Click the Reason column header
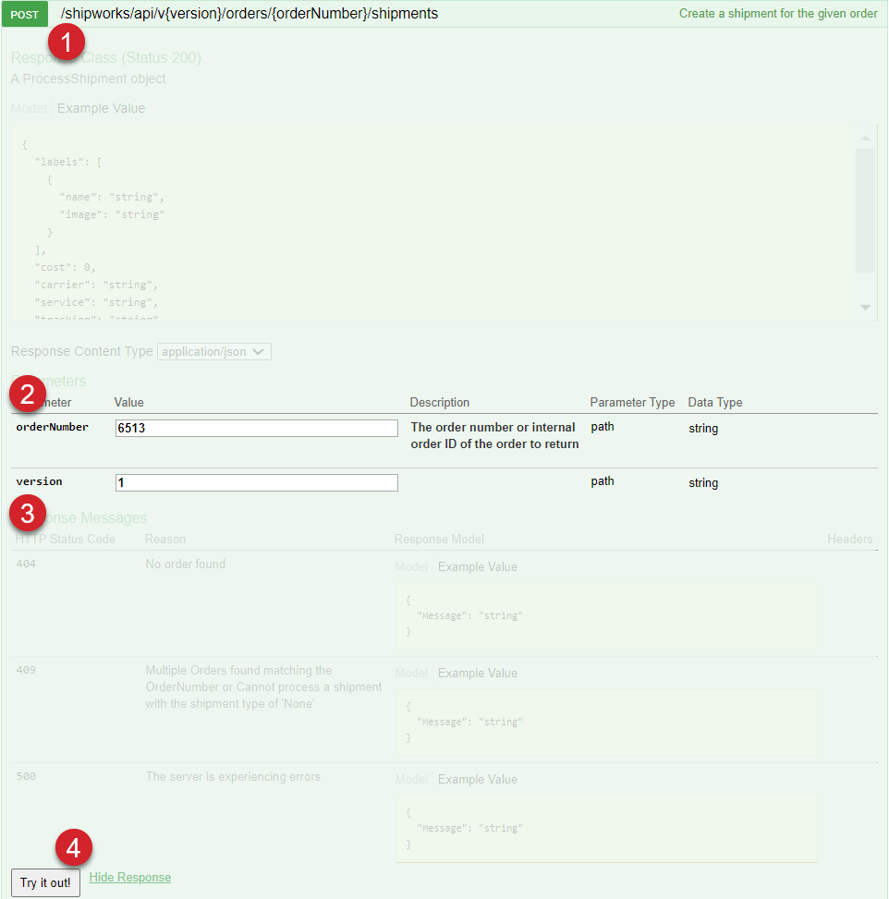 (x=165, y=540)
